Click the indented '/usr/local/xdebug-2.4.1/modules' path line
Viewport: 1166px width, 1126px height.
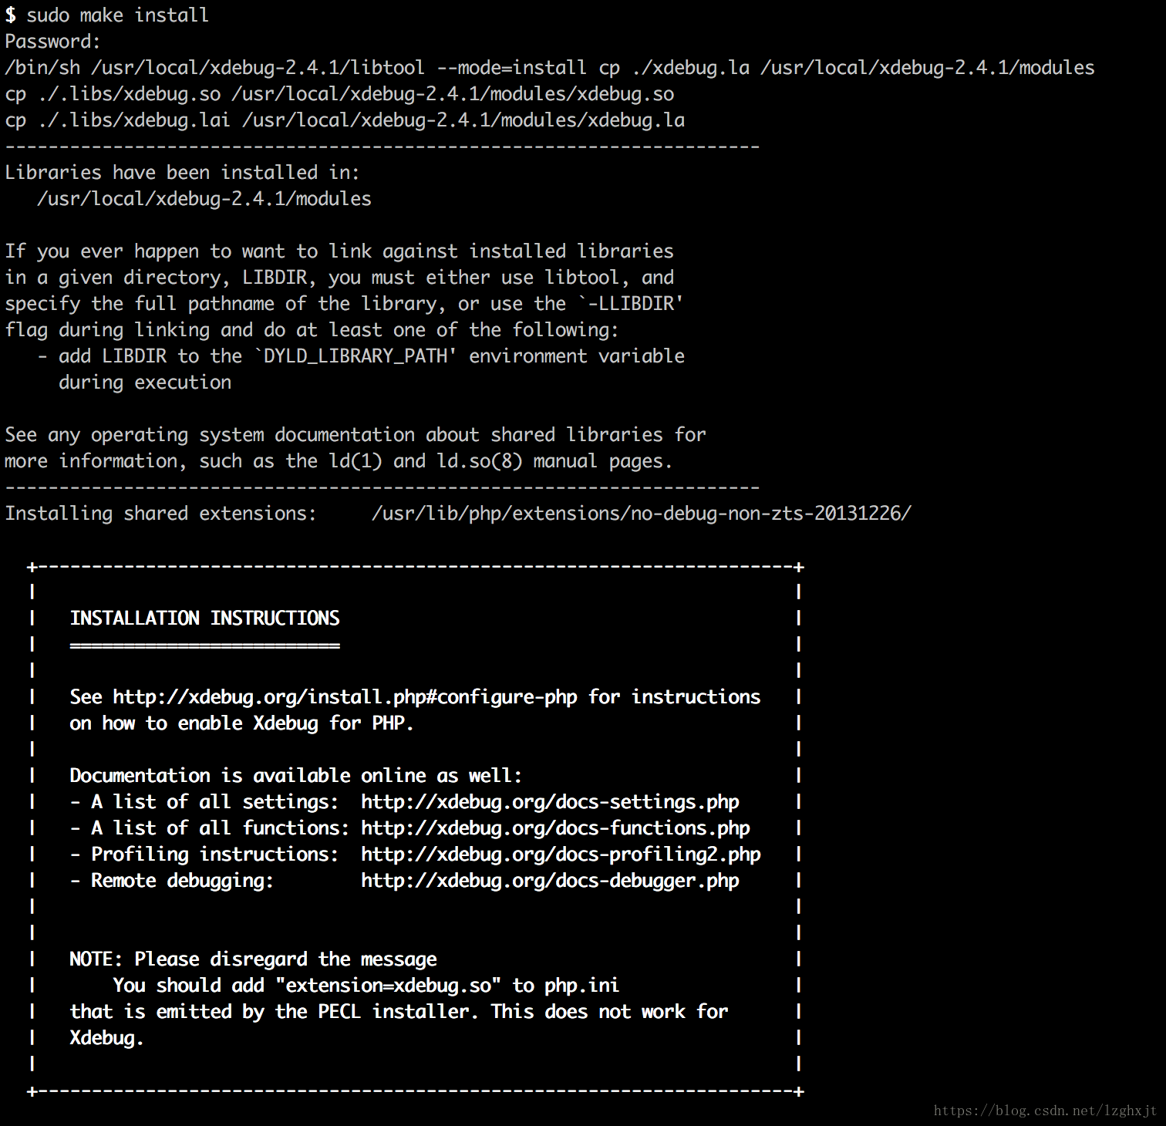204,199
